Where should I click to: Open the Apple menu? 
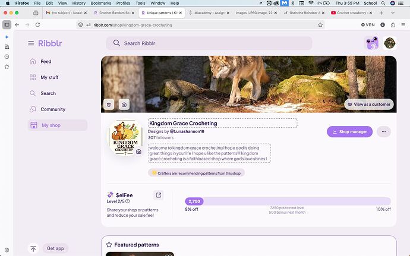point(8,3)
